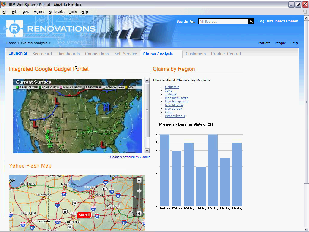Click the 16-May bar in chart
Screen dimensions: 309x232
tap(165, 170)
